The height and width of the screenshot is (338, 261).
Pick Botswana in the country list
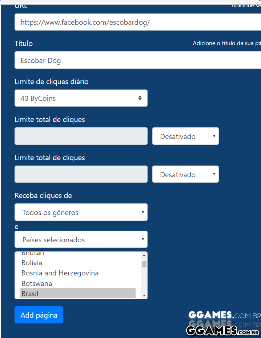37,283
